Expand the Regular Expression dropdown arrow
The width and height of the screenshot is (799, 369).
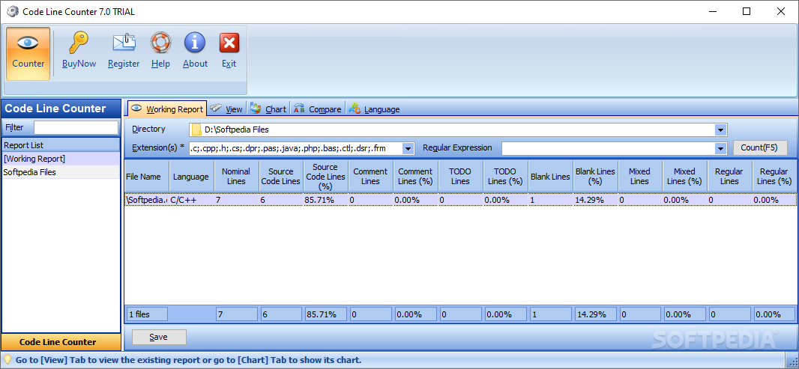[x=720, y=148]
